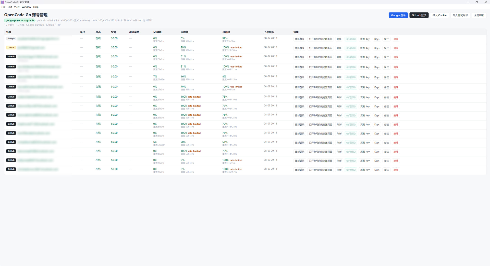Click the OpenCode Go app icon in title bar
490x266 pixels.
pyautogui.click(x=2, y=2)
